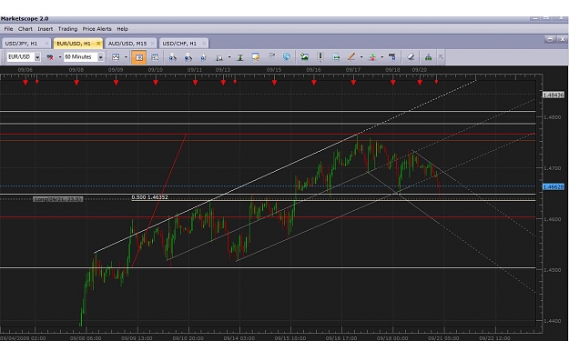Close the EUR/USD, H1 tab
Viewport: 569px width, 341px height.
click(98, 44)
